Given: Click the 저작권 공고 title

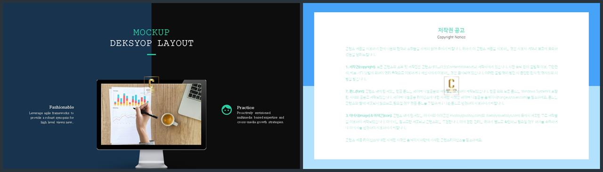Looking at the screenshot, I should tap(451, 30).
